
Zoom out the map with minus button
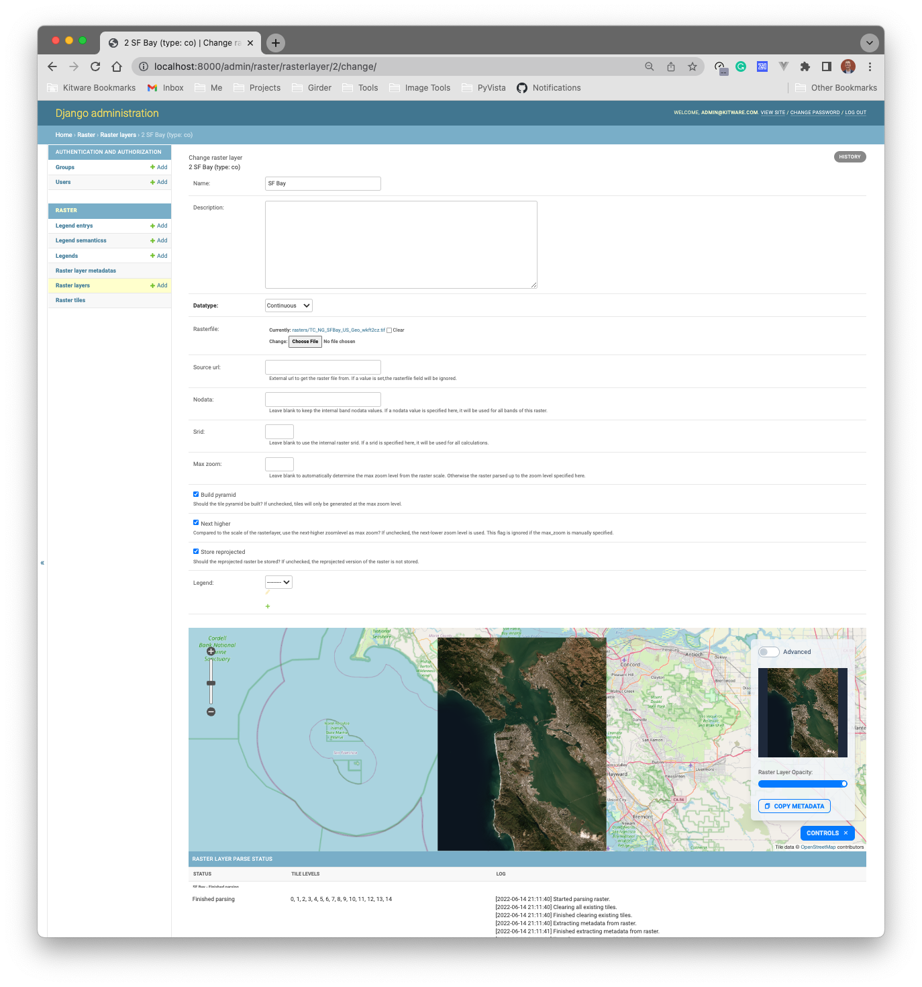coord(211,712)
